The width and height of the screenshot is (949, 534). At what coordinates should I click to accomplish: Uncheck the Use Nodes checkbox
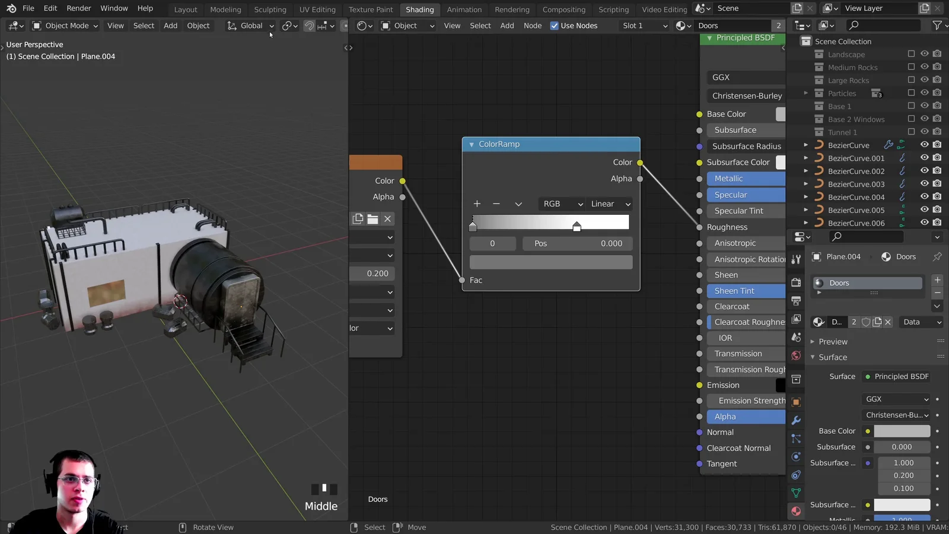point(555,26)
